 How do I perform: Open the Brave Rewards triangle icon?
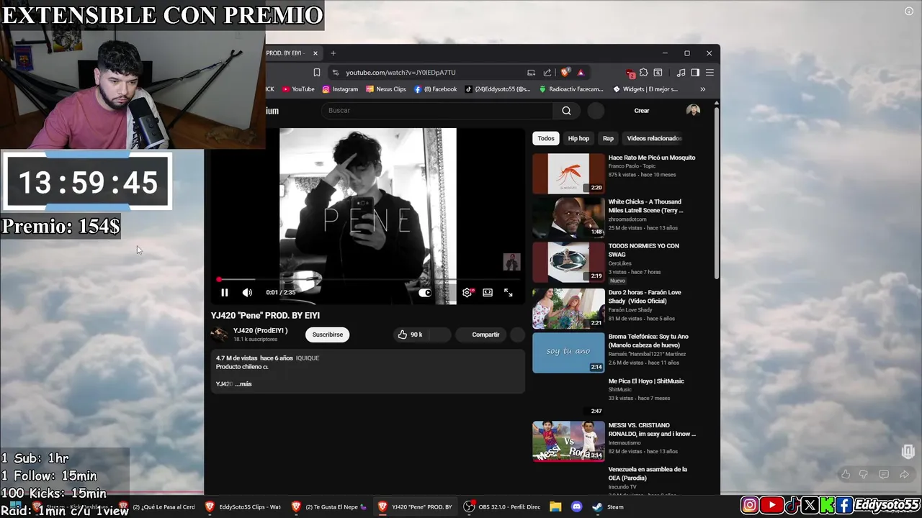[x=581, y=73]
